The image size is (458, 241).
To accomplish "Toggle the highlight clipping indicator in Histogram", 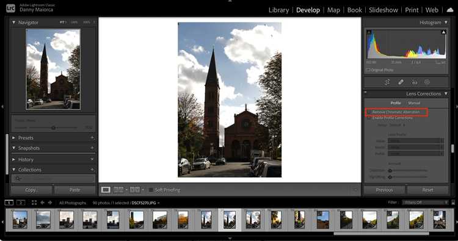I will [x=443, y=32].
